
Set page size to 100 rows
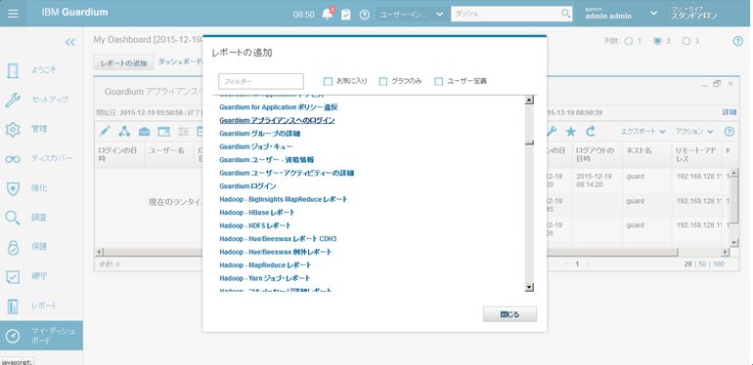coord(719,264)
